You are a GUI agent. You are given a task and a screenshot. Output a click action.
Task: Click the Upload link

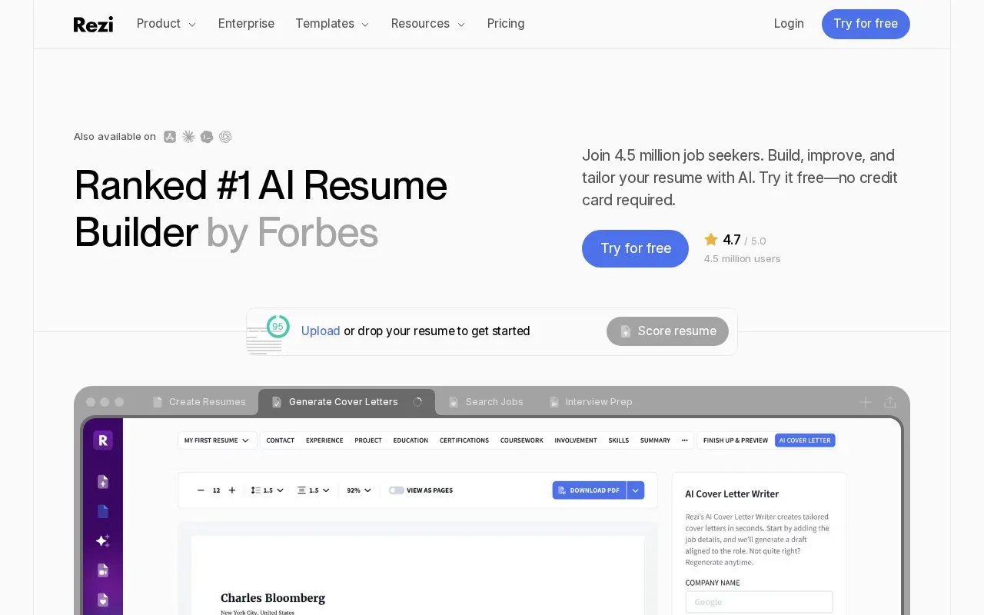321,331
